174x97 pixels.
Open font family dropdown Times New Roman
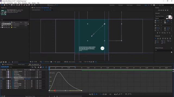tap(160, 16)
